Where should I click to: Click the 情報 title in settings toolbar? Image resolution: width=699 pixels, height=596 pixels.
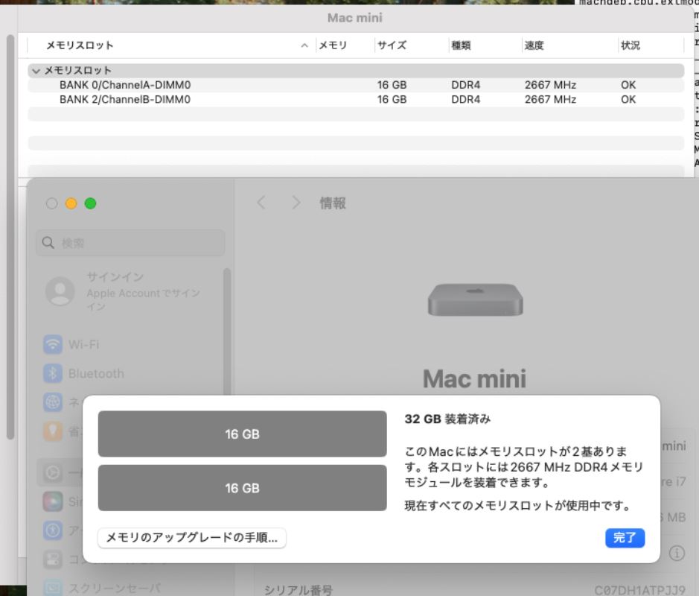coord(333,203)
